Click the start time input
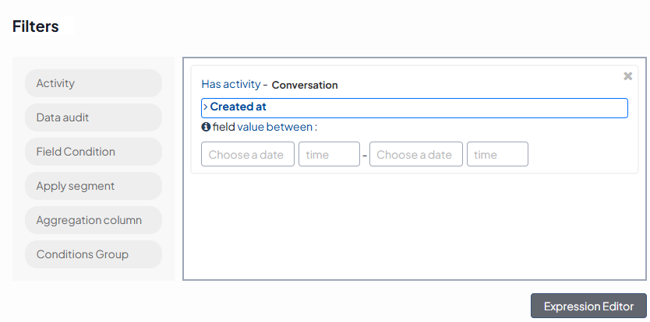 328,154
